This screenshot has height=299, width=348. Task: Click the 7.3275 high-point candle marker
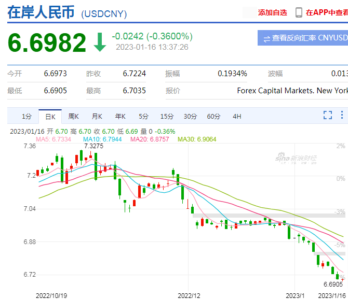94,146
